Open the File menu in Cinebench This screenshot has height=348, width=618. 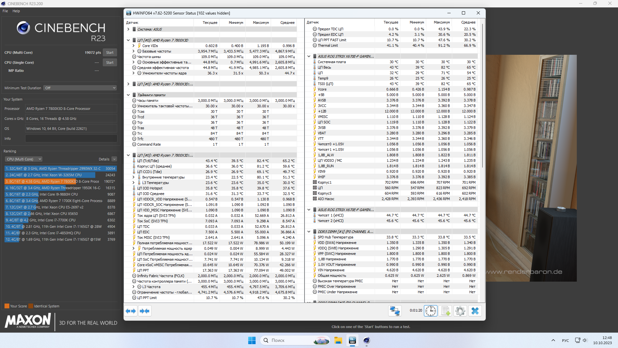[x=5, y=11]
